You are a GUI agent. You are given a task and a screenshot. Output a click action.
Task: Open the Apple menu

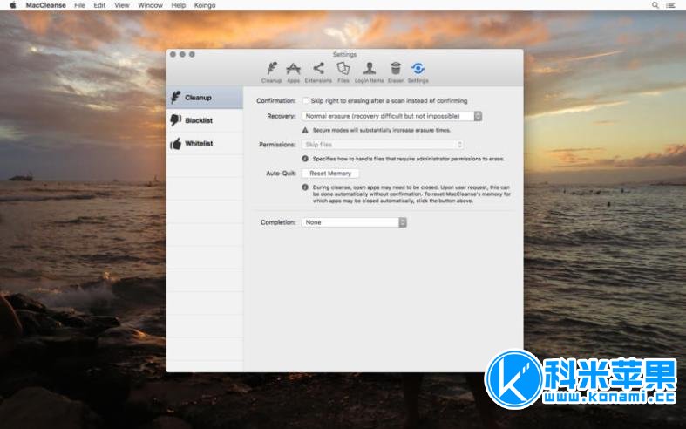(x=13, y=5)
